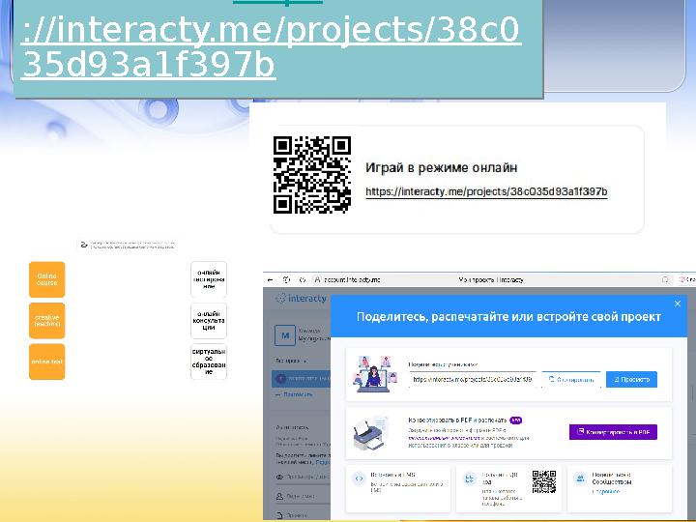Screen dimensions: 696x522
Task: Select the orange creative teaching card
Action: pos(47,321)
